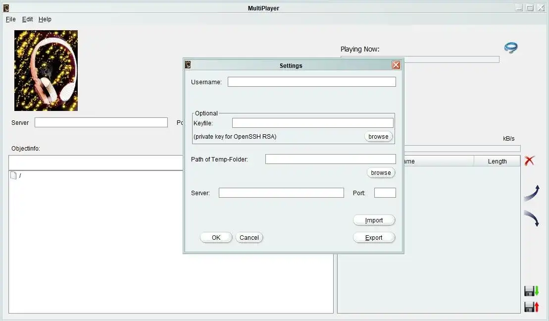Focus the Server field in Settings dialog
Screen dimensions: 549x321
pyautogui.click(x=281, y=193)
